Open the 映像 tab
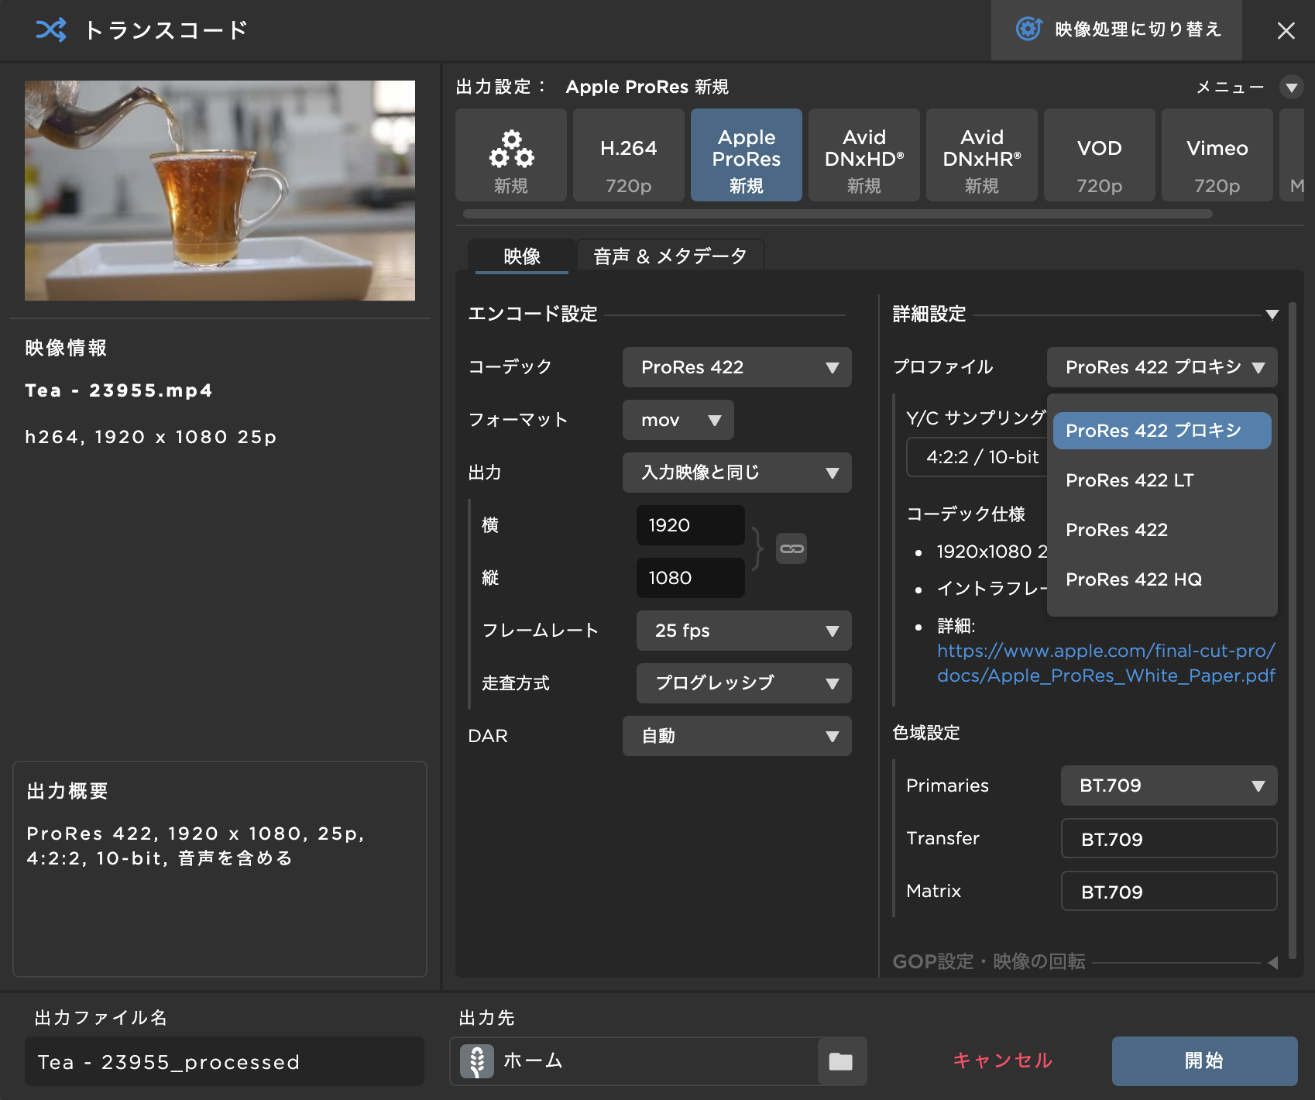This screenshot has width=1315, height=1100. coord(522,256)
